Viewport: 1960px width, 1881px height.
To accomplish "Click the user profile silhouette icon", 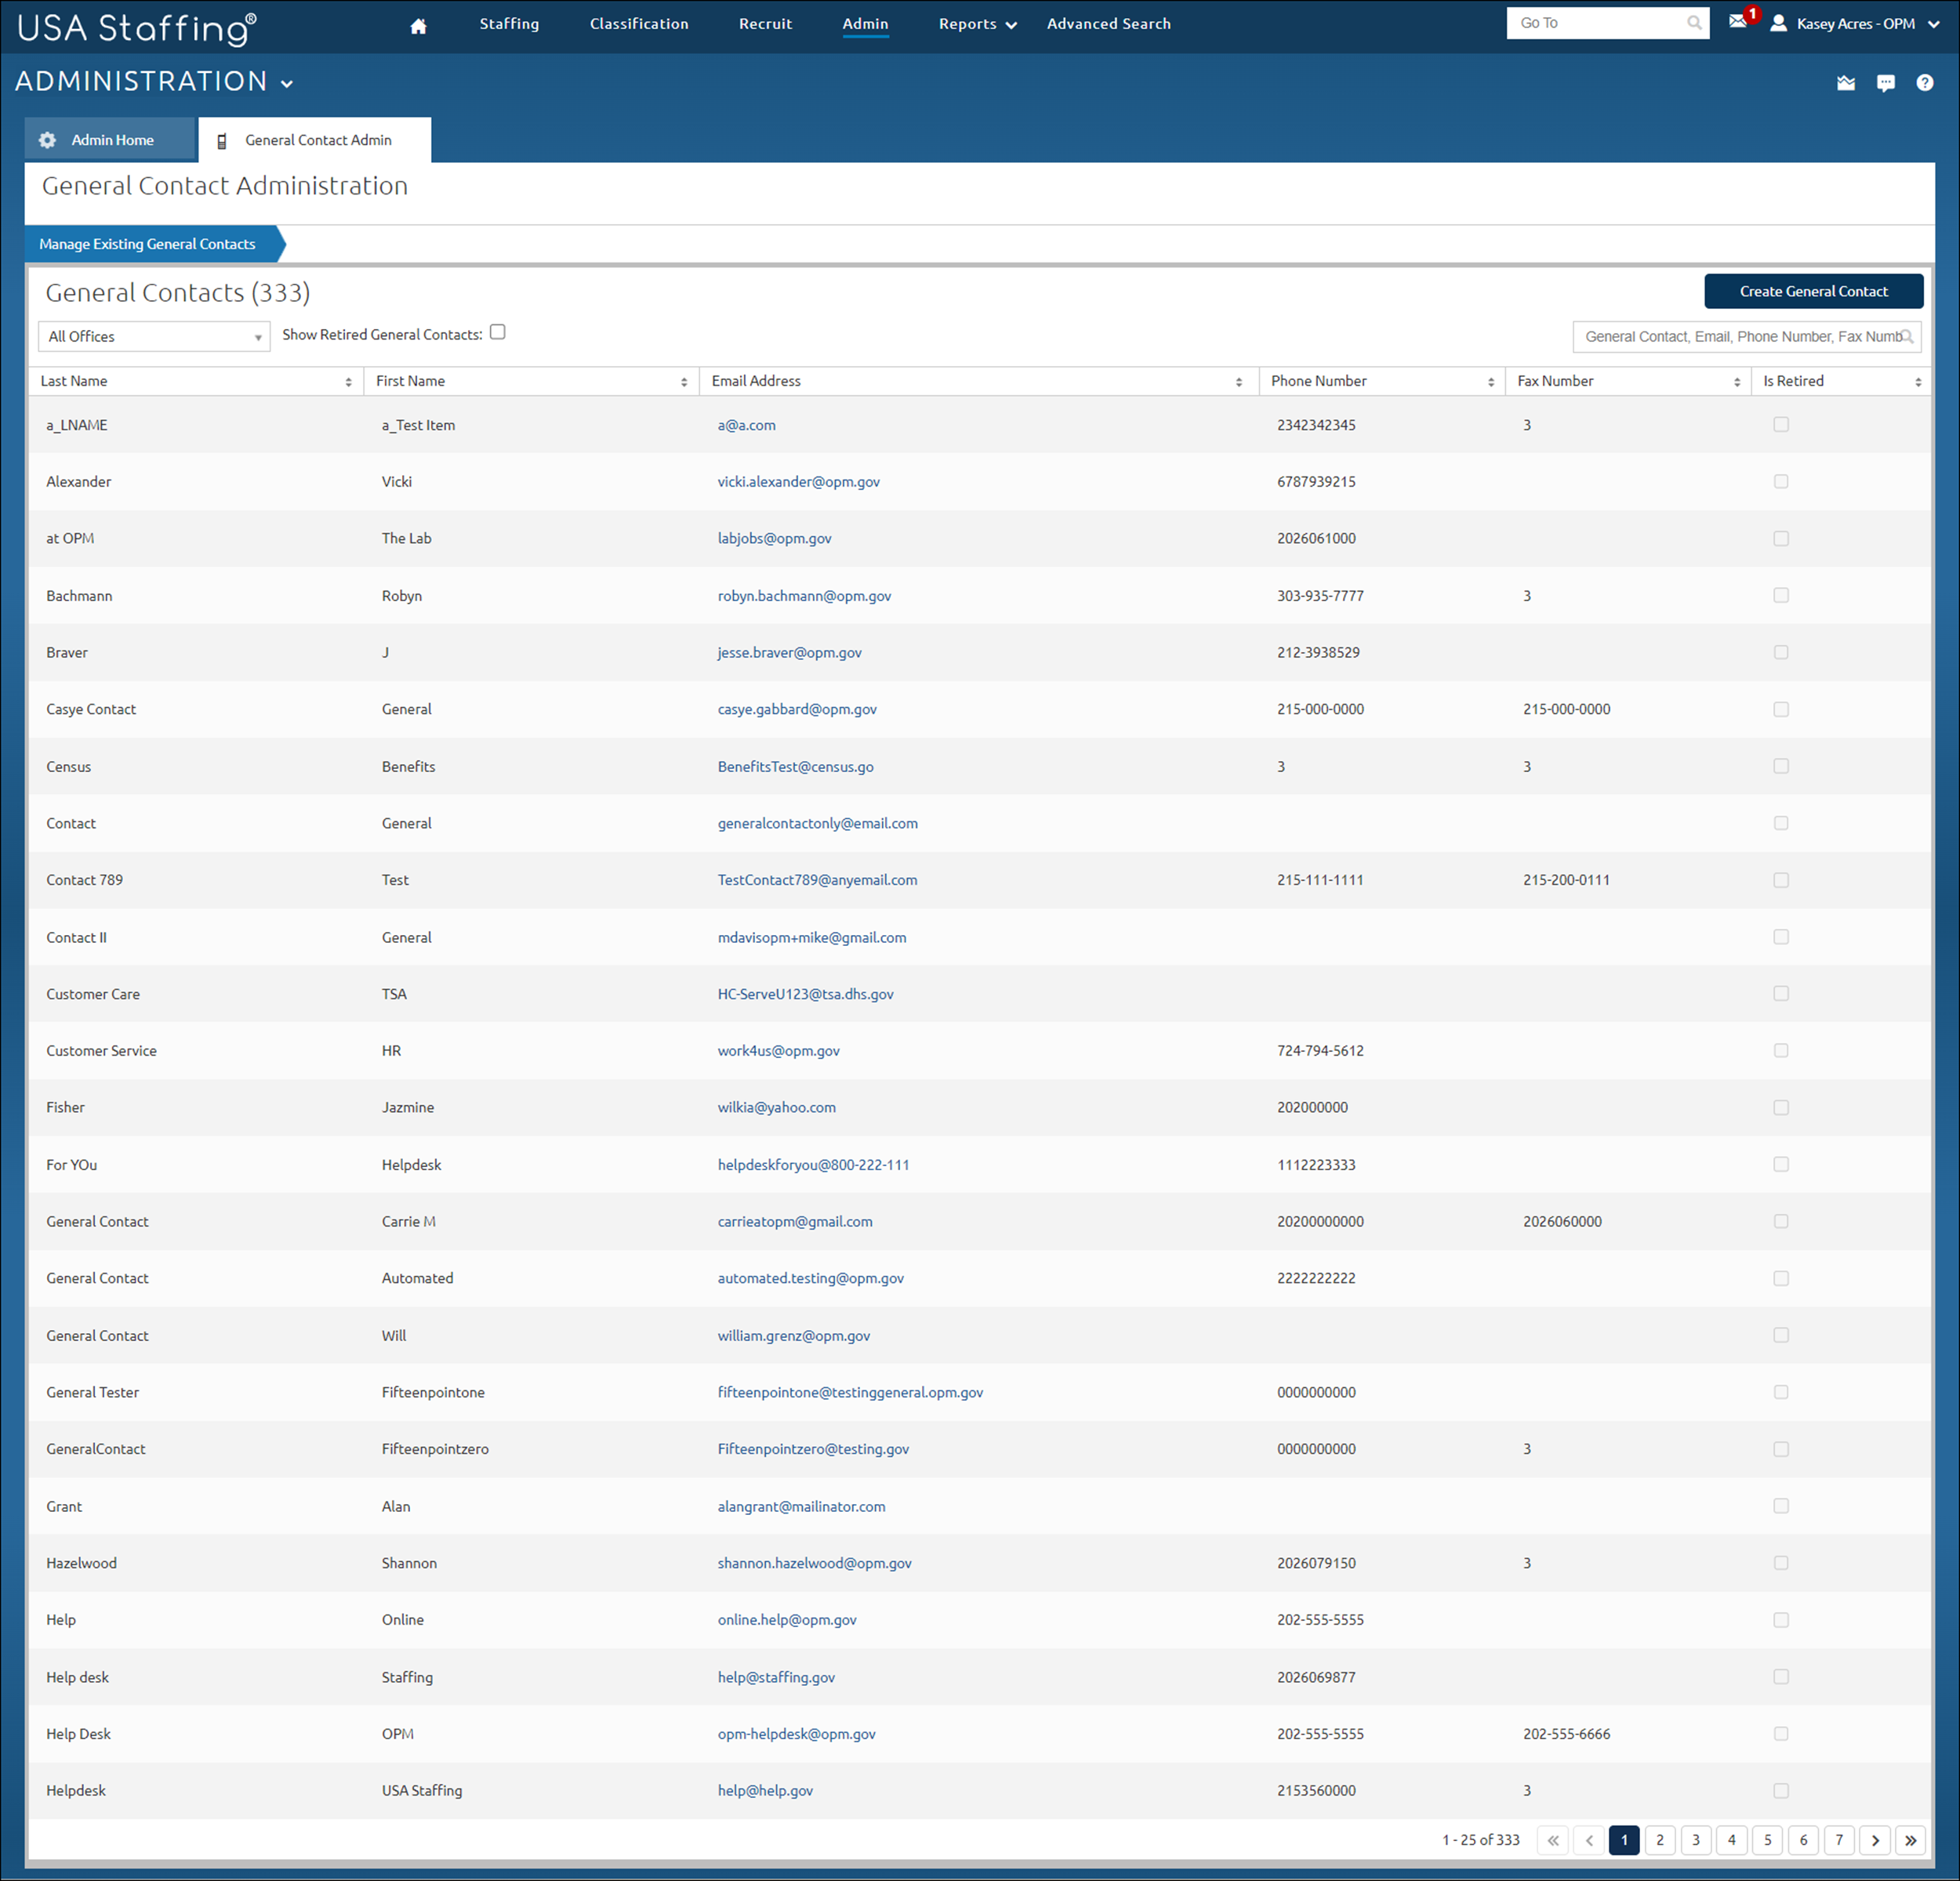I will 1778,23.
